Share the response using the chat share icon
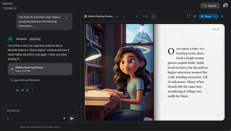 [27, 90]
